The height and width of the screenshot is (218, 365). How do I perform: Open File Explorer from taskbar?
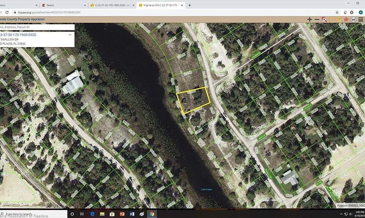102,214
